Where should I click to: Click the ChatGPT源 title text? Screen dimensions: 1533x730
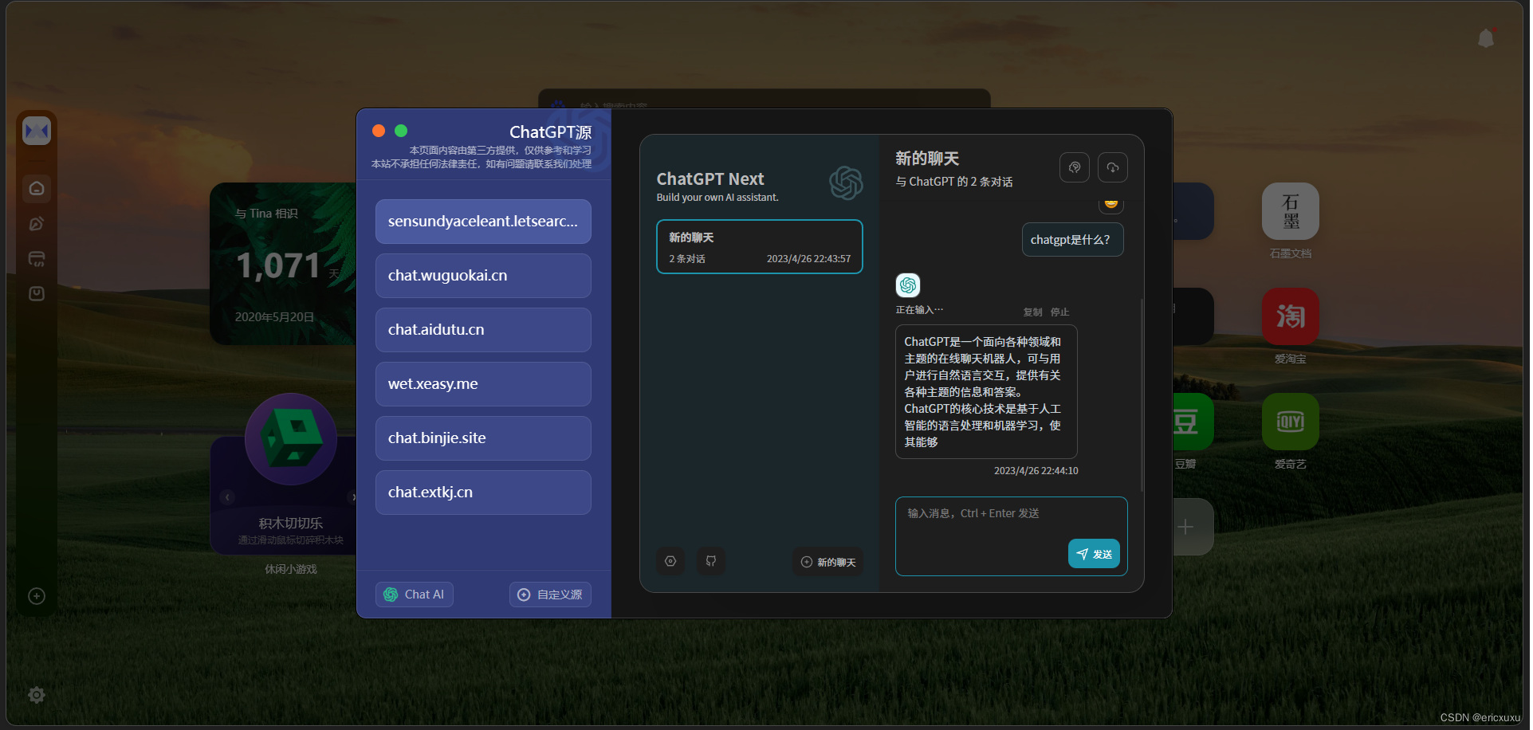(x=550, y=132)
